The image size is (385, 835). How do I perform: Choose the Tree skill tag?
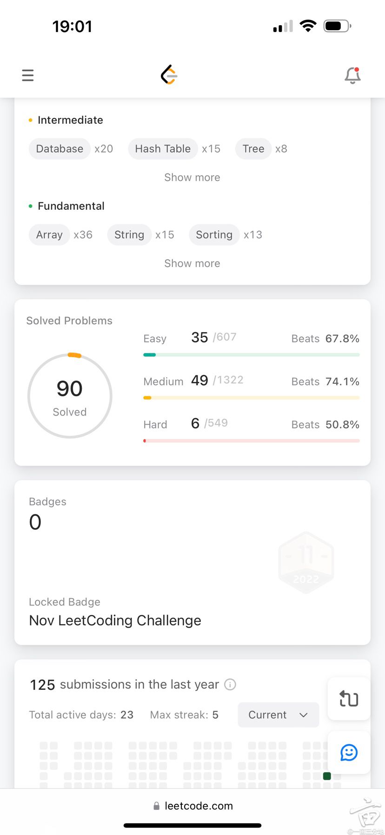point(253,149)
